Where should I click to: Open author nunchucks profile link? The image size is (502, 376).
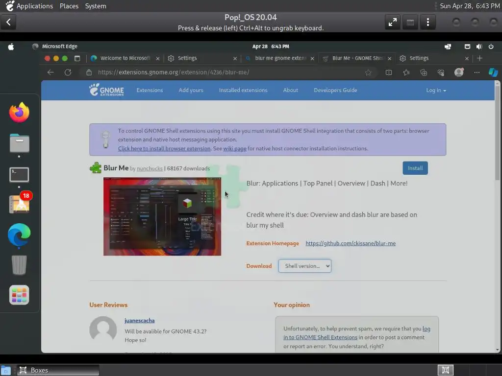[150, 168]
